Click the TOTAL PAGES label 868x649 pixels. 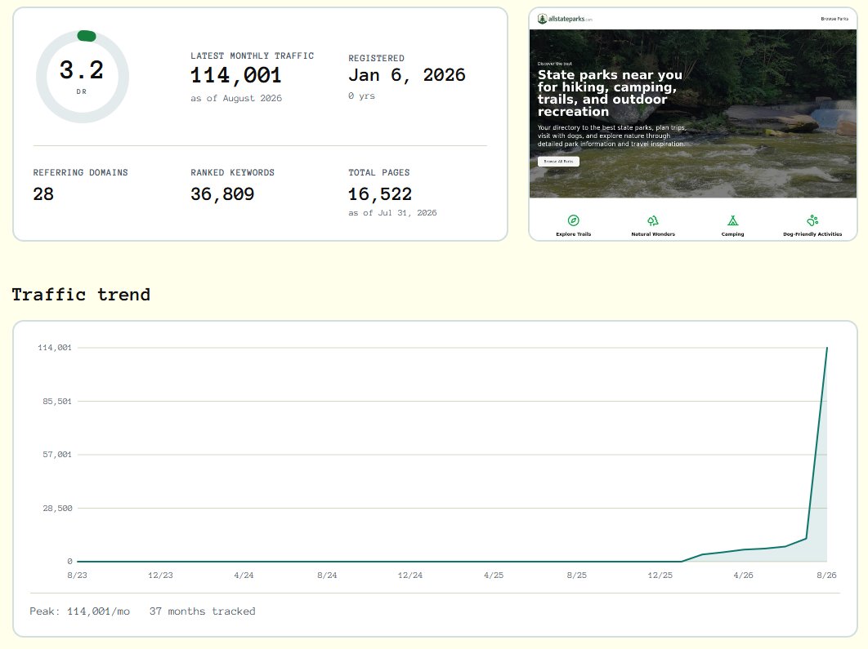pos(379,172)
